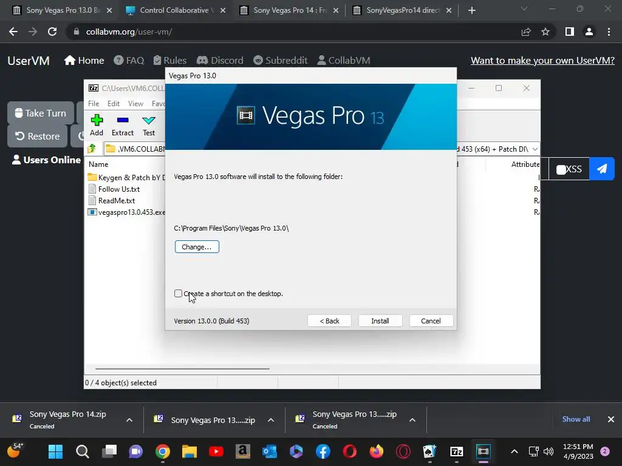Go to Home on UserVM navbar
This screenshot has height=466, width=622.
(84, 60)
